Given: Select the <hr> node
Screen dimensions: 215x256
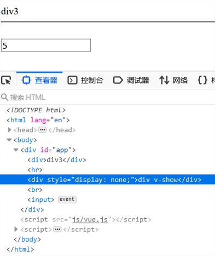Looking at the screenshot, I should coord(35,170).
